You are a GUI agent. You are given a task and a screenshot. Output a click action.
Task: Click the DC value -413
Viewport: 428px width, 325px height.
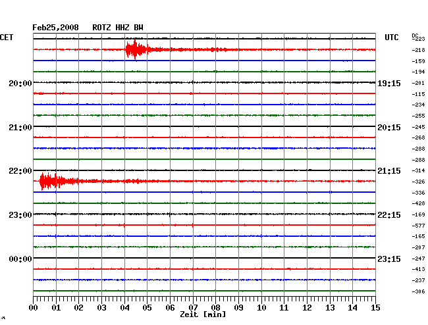pos(418,269)
